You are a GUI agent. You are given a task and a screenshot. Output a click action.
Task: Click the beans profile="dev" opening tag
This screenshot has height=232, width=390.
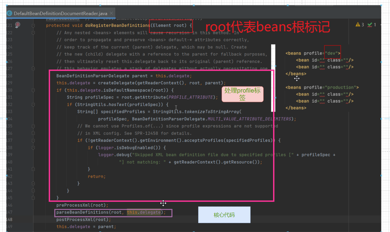click(313, 53)
